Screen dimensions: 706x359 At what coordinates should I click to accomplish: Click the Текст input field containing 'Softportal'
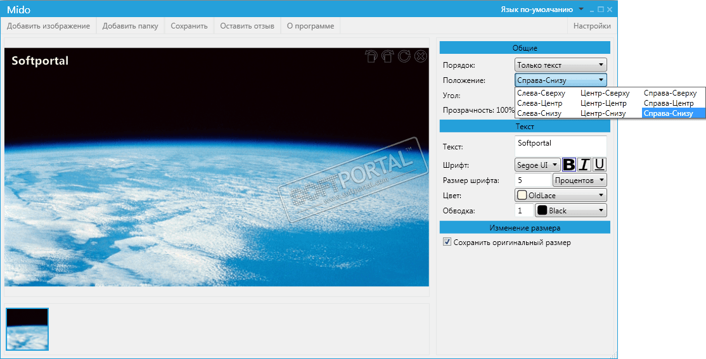tap(561, 146)
